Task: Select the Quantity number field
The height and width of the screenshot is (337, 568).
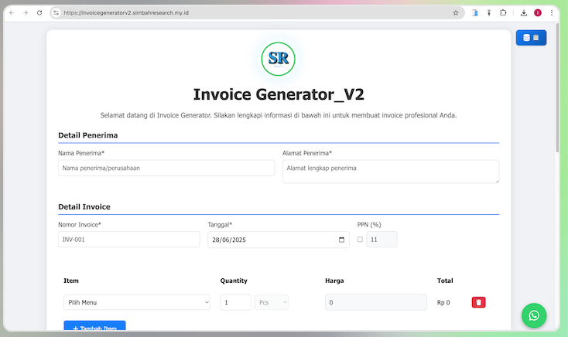Action: pyautogui.click(x=235, y=302)
